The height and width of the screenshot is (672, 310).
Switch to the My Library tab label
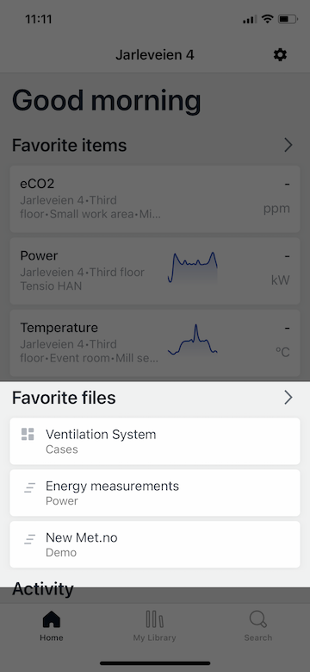tap(154, 637)
